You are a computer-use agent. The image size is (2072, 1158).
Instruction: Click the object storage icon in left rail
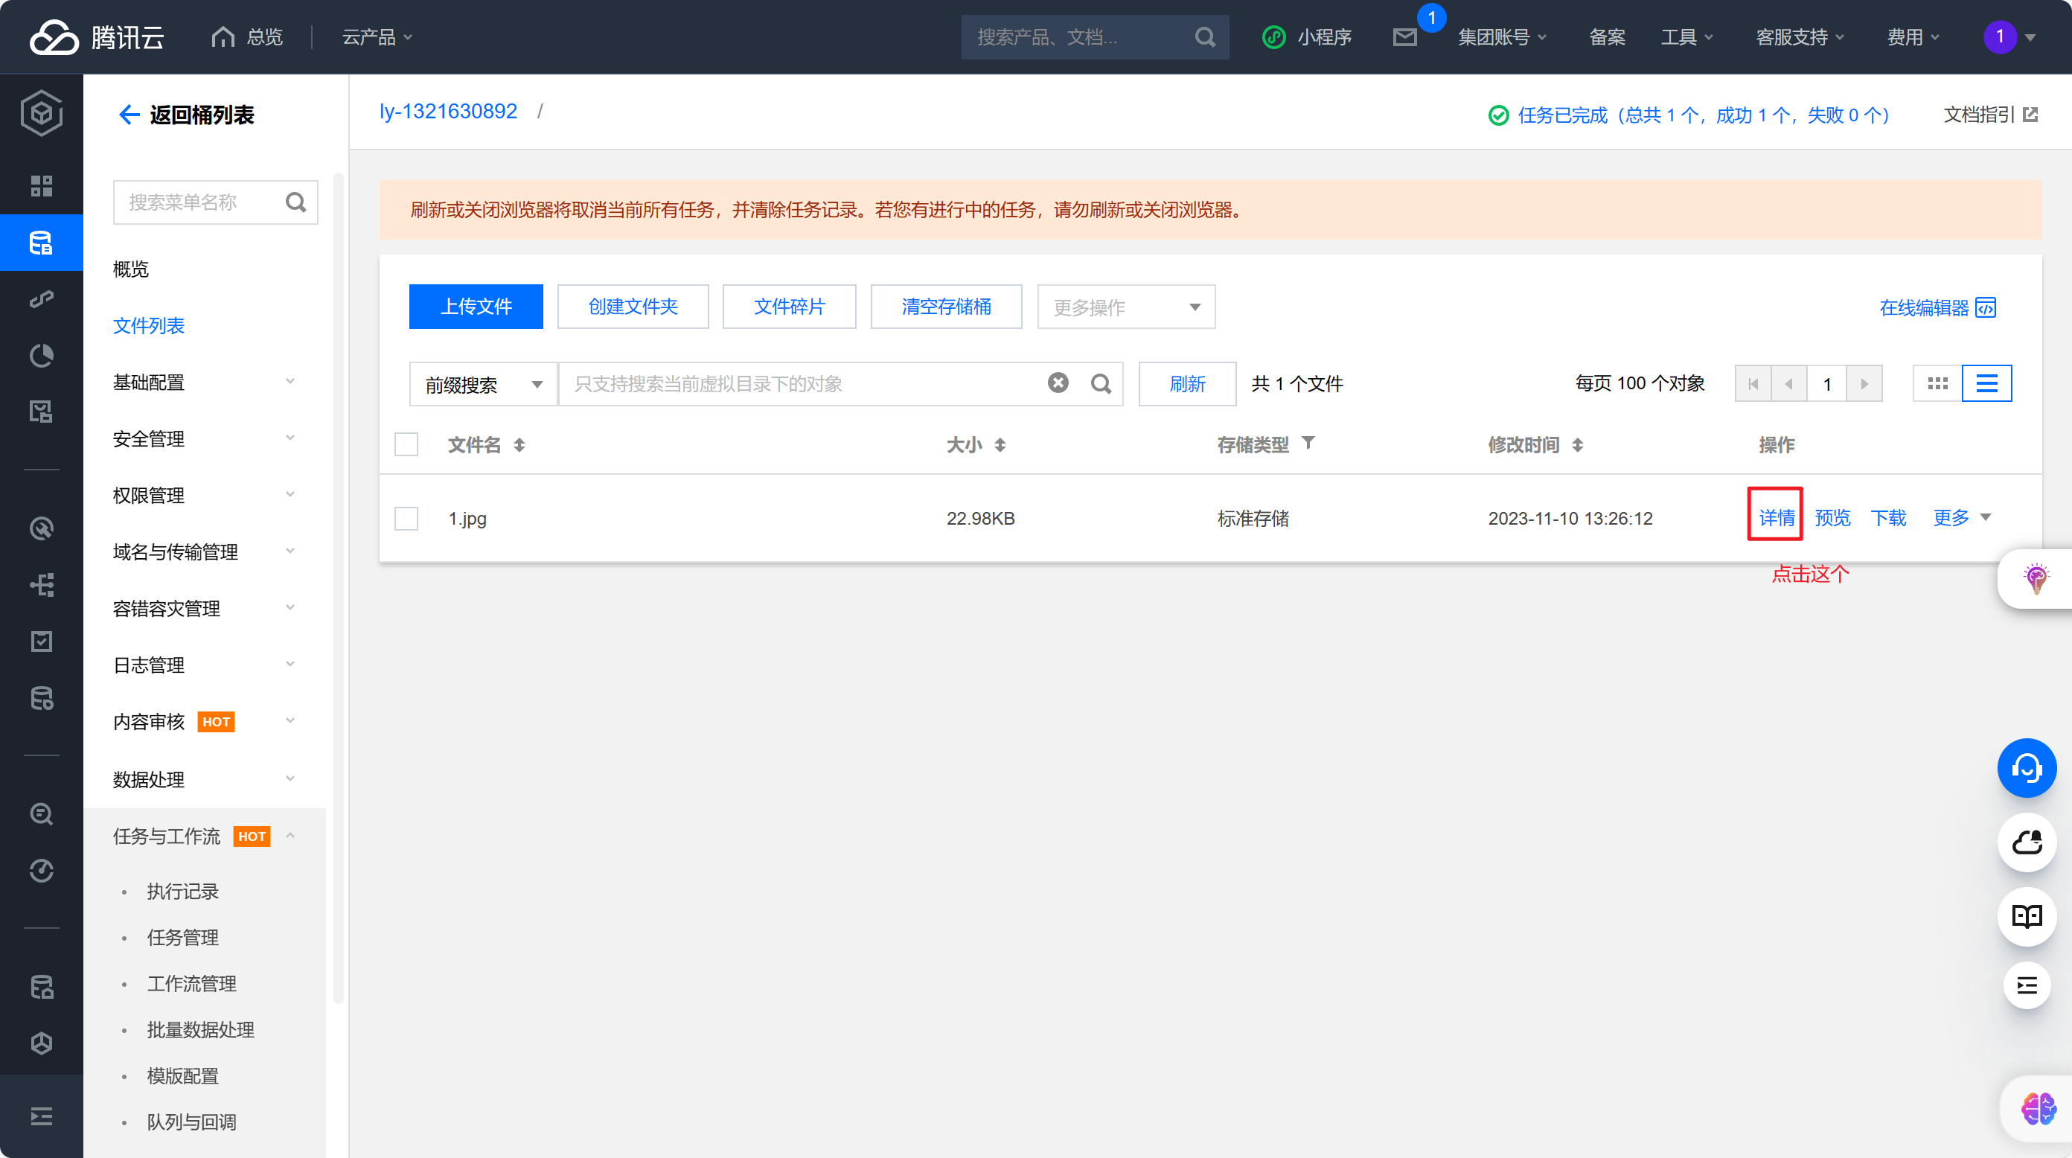(x=41, y=242)
